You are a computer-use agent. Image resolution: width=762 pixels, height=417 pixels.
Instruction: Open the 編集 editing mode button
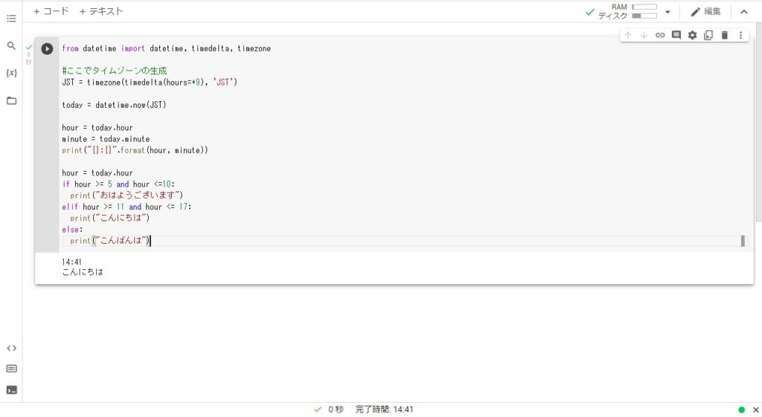coord(705,12)
